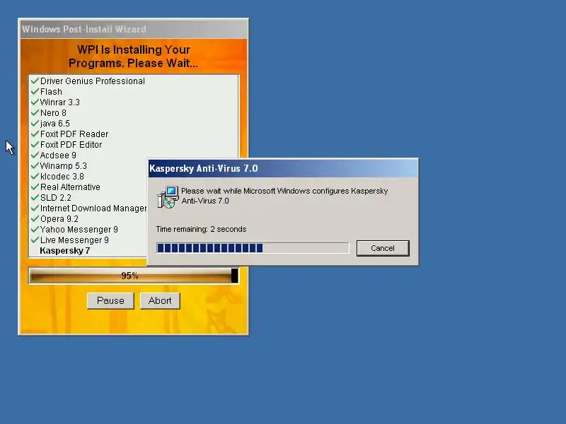Select the Live Messenger 9 entry
Image resolution: width=566 pixels, height=424 pixels.
point(74,240)
